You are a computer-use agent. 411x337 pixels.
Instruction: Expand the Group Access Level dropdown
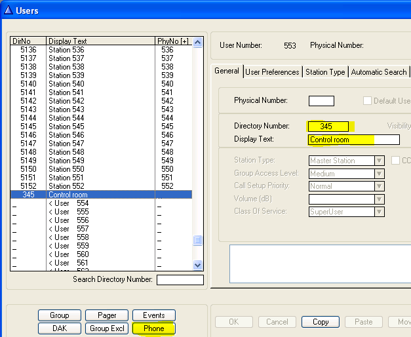click(x=379, y=174)
